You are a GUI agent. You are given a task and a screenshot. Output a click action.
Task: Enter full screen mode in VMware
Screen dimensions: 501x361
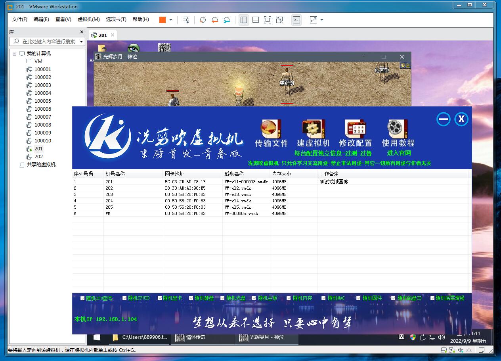268,20
